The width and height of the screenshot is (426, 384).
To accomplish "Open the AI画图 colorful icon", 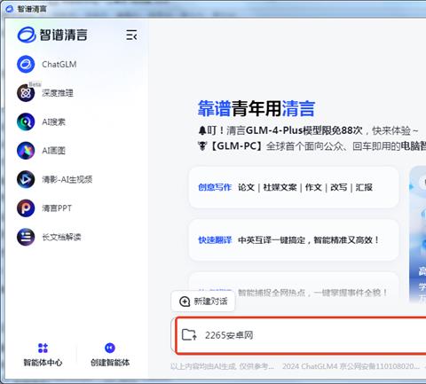I will [x=26, y=151].
